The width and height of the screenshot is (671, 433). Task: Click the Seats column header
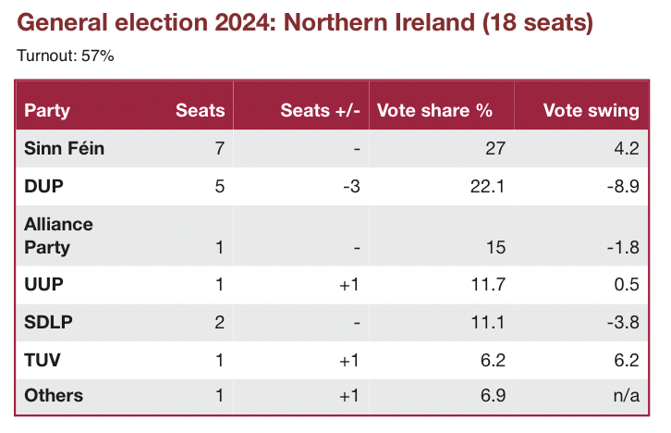tap(201, 110)
